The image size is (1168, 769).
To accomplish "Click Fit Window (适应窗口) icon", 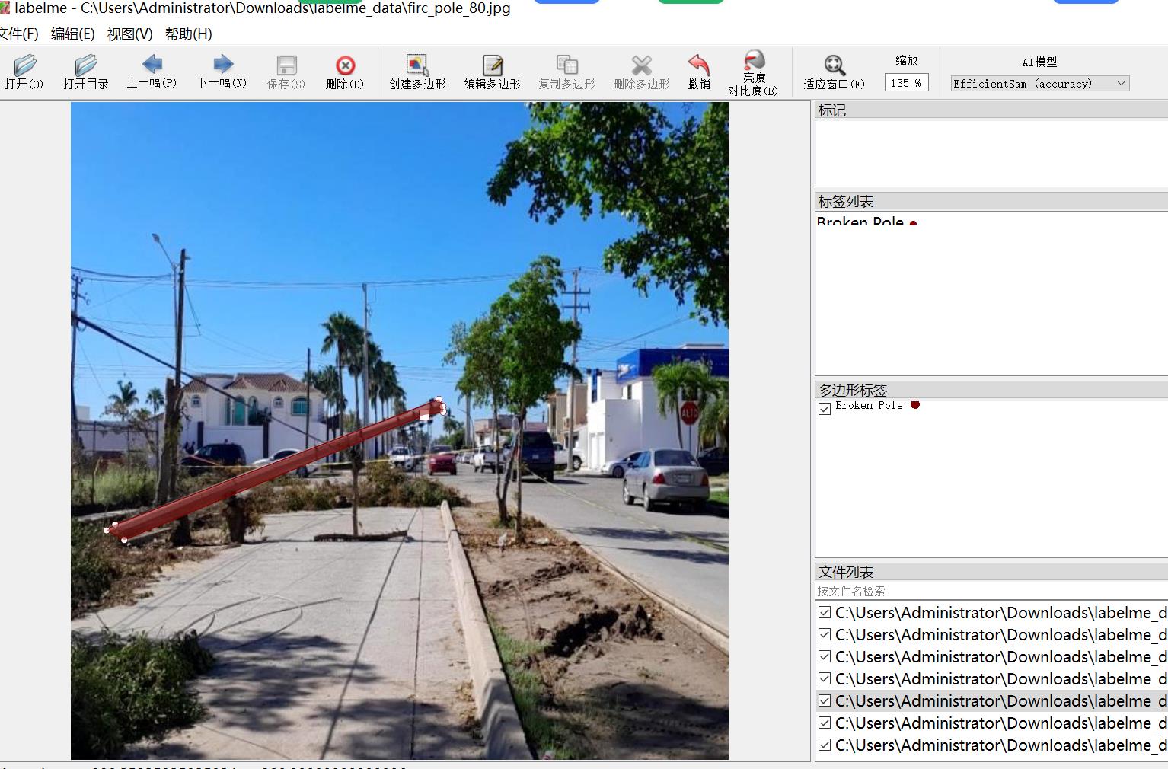I will point(834,65).
